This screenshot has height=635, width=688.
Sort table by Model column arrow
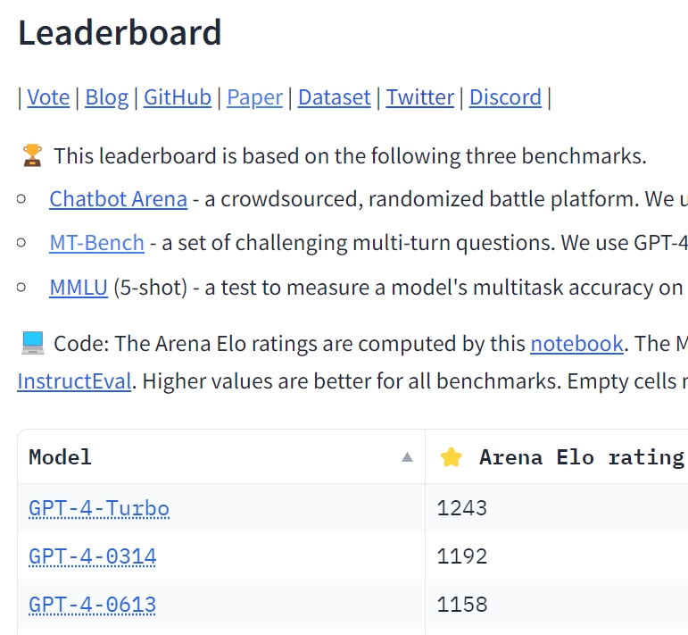(407, 457)
